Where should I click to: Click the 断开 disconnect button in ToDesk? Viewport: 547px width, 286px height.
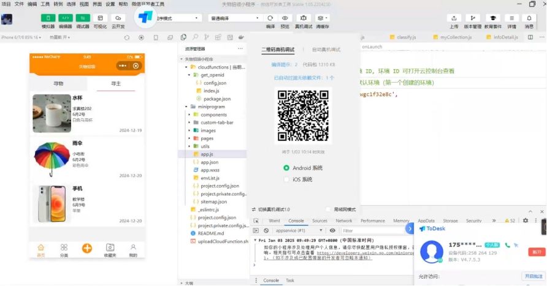[536, 252]
